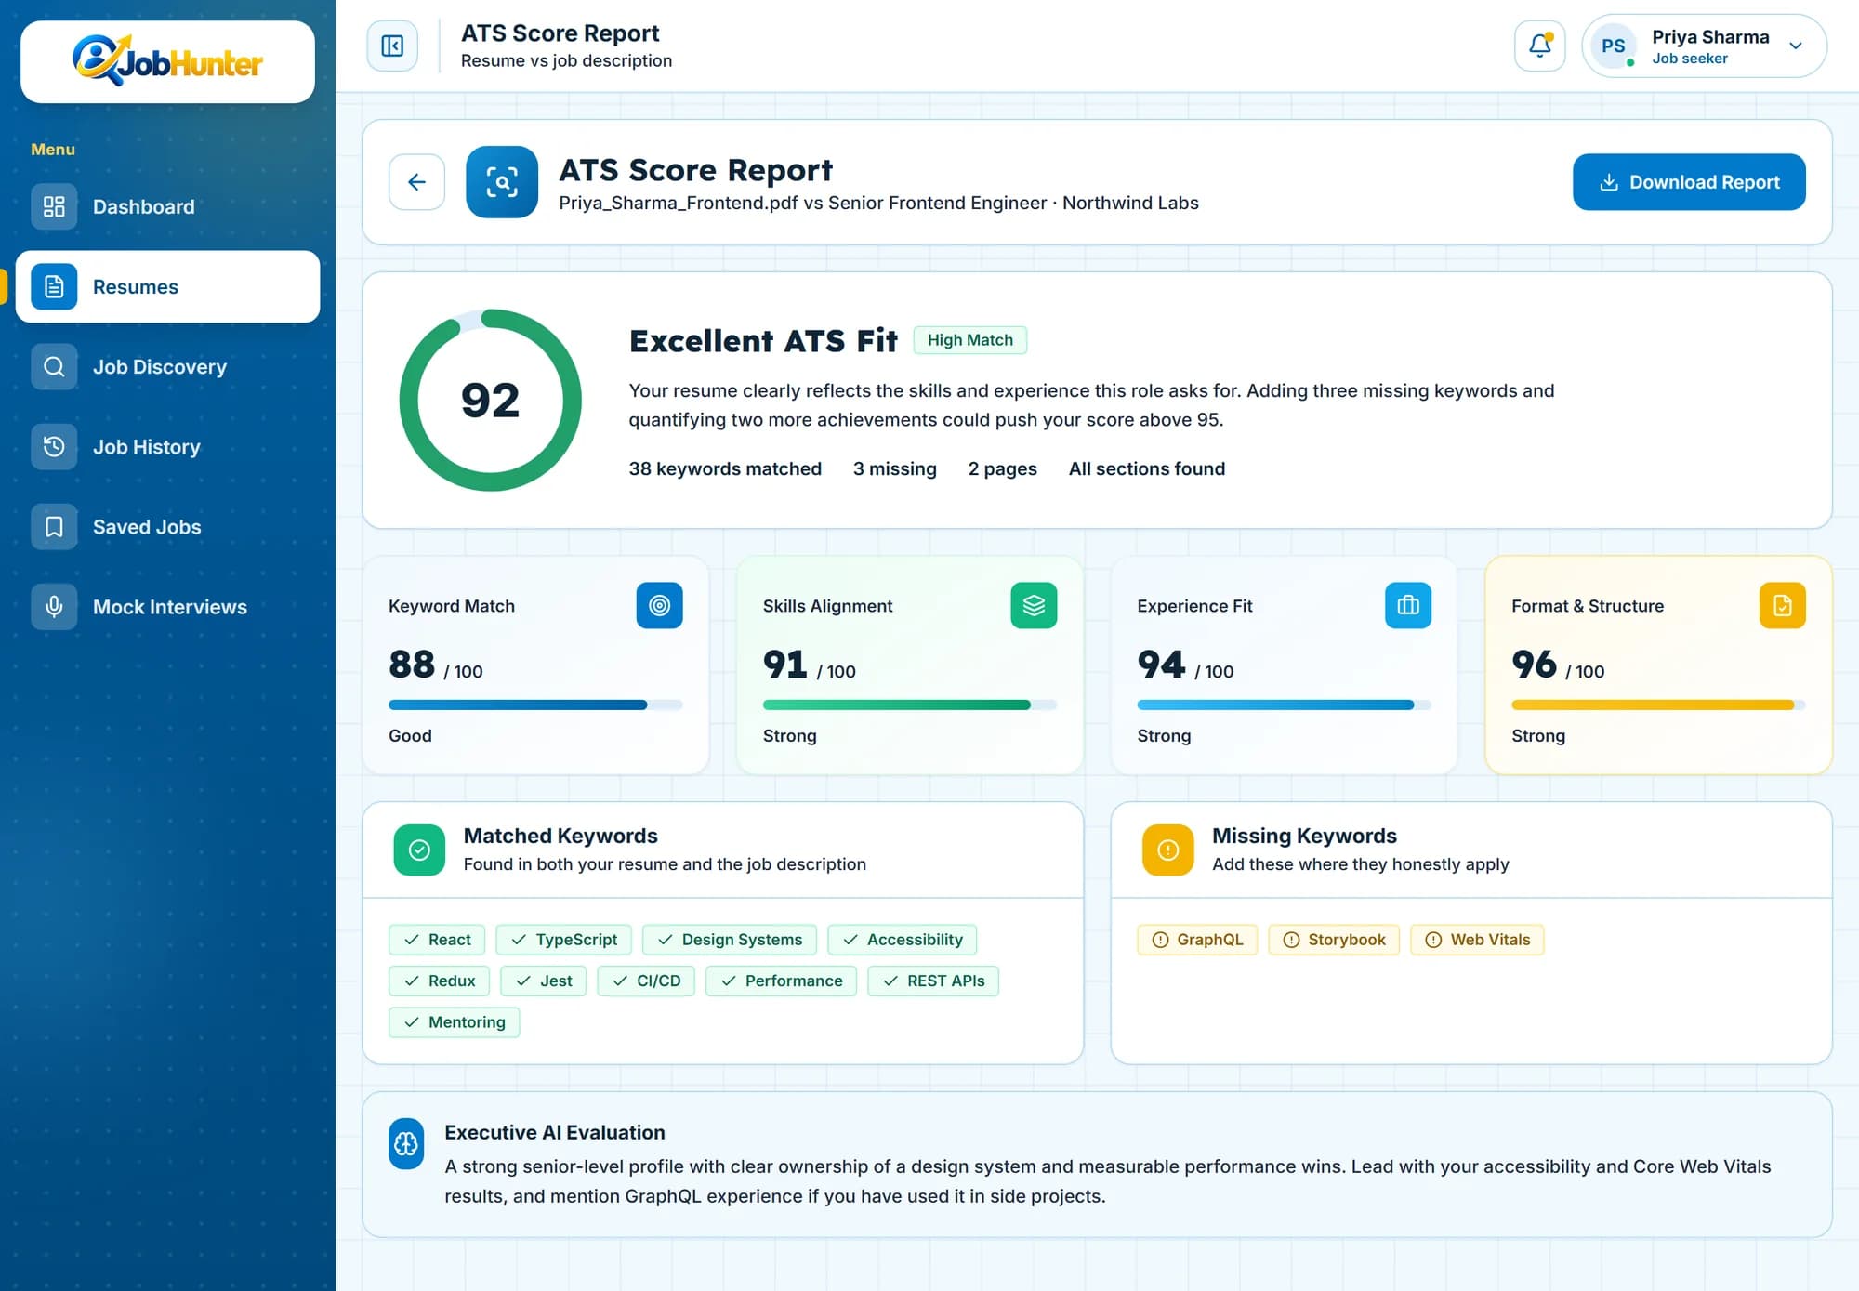
Task: Click the Format & Structure progress bar
Action: point(1658,705)
